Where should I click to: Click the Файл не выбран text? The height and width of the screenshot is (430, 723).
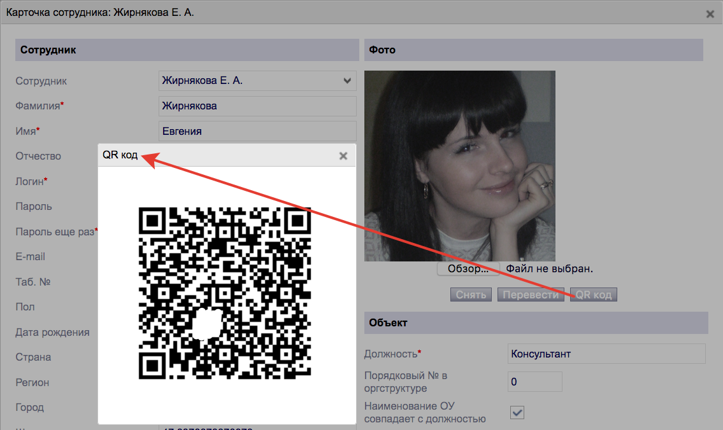550,268
